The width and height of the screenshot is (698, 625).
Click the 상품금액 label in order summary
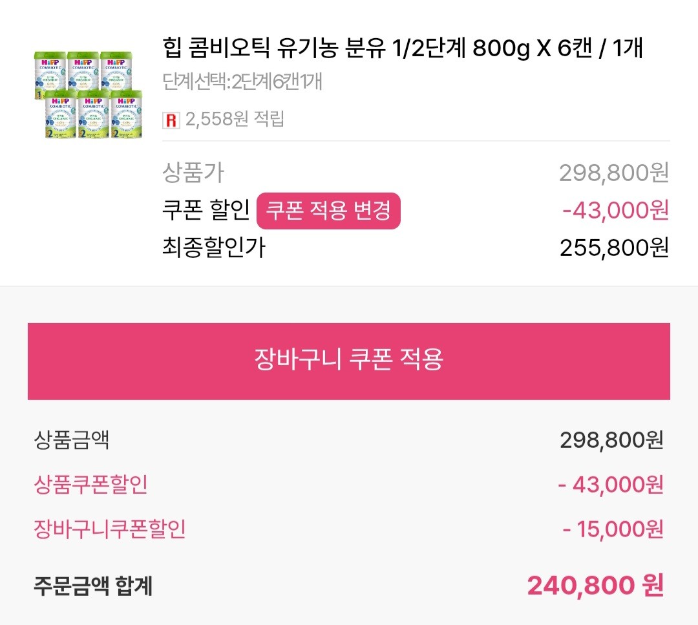click(71, 440)
